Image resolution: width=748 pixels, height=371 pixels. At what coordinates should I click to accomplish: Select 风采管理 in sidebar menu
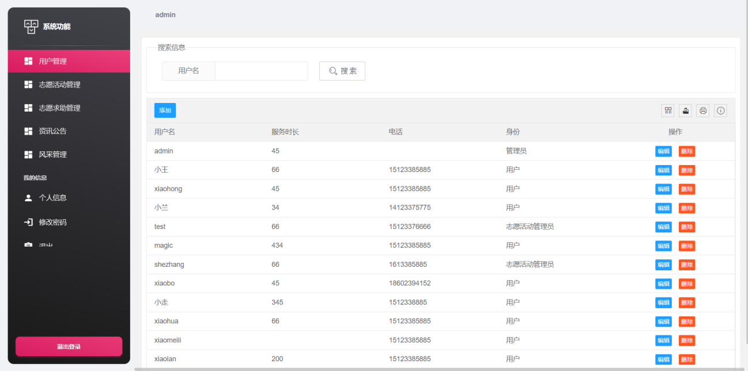coord(52,155)
